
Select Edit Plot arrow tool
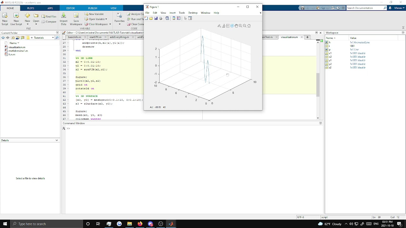(x=186, y=18)
